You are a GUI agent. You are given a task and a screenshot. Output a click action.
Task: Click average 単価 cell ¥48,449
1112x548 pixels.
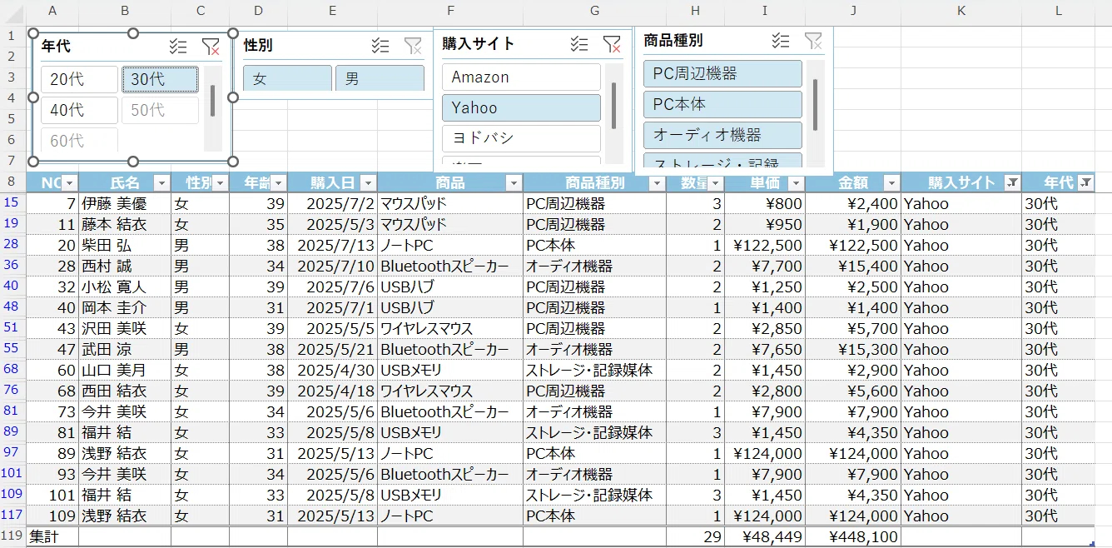[765, 536]
